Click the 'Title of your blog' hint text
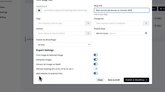This screenshot has height=92, width=165. tap(101, 15)
